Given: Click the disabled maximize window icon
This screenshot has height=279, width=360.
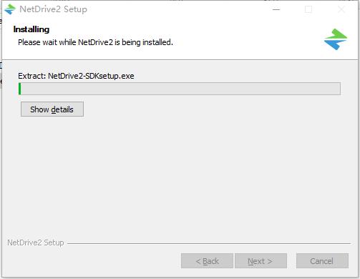Looking at the screenshot, I should coord(308,9).
